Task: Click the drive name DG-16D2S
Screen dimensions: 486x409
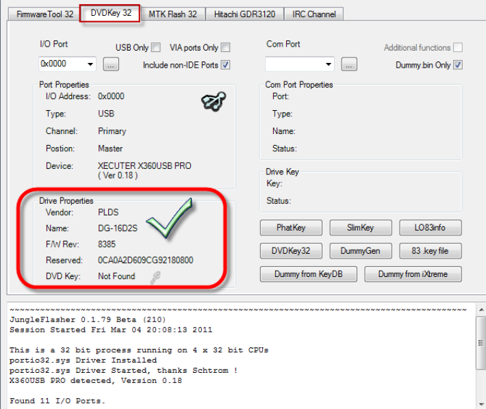Action: (x=118, y=228)
